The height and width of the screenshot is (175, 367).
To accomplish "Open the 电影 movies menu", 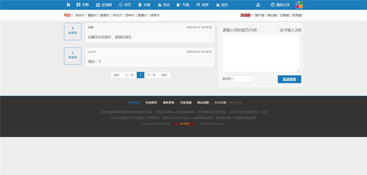I will tap(83, 5).
